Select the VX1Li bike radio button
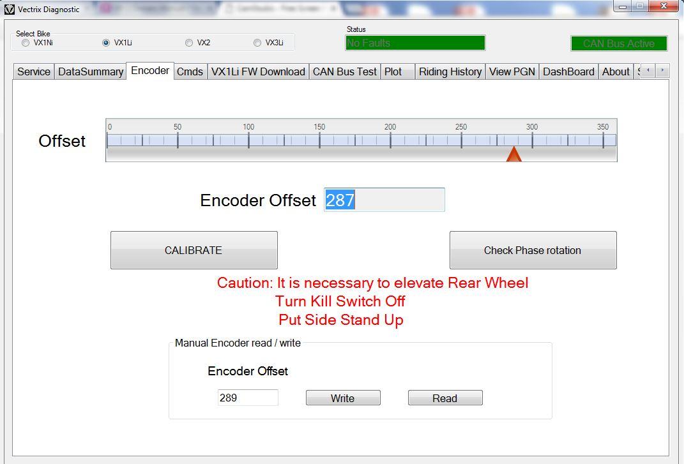The height and width of the screenshot is (464, 684). point(106,43)
